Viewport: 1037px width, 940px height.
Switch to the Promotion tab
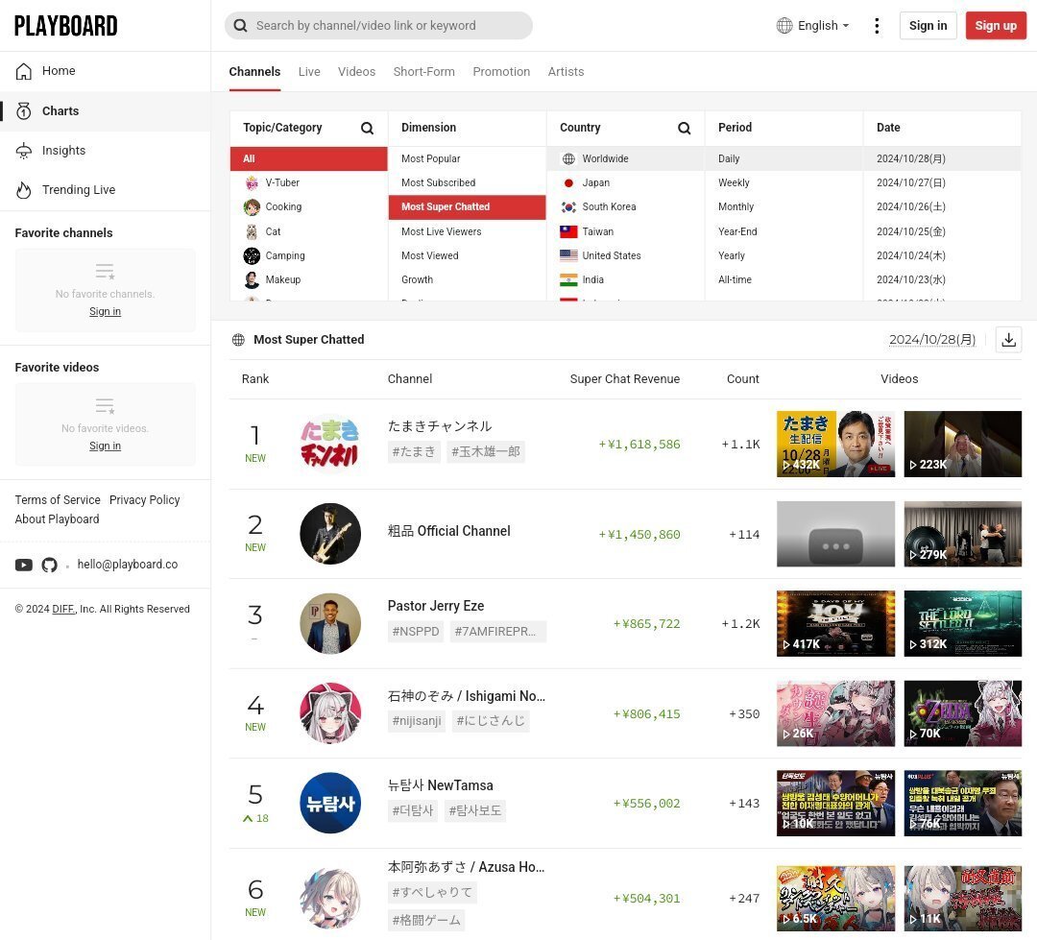pyautogui.click(x=501, y=71)
